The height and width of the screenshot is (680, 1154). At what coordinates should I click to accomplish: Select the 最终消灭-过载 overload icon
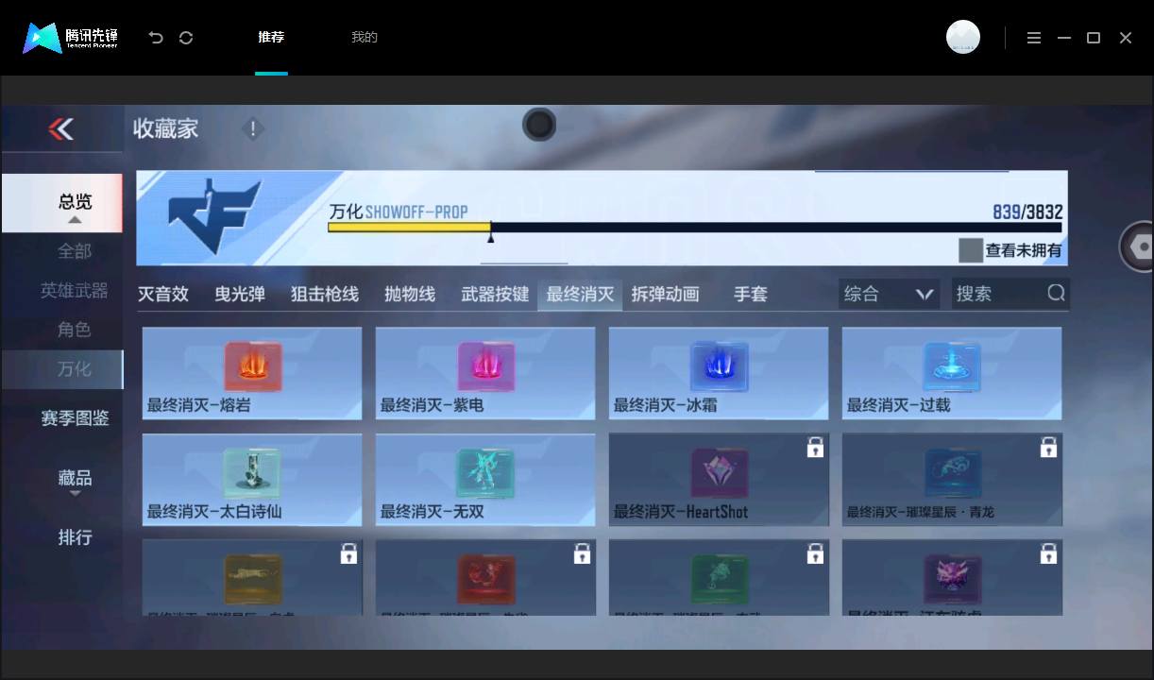pyautogui.click(x=952, y=366)
